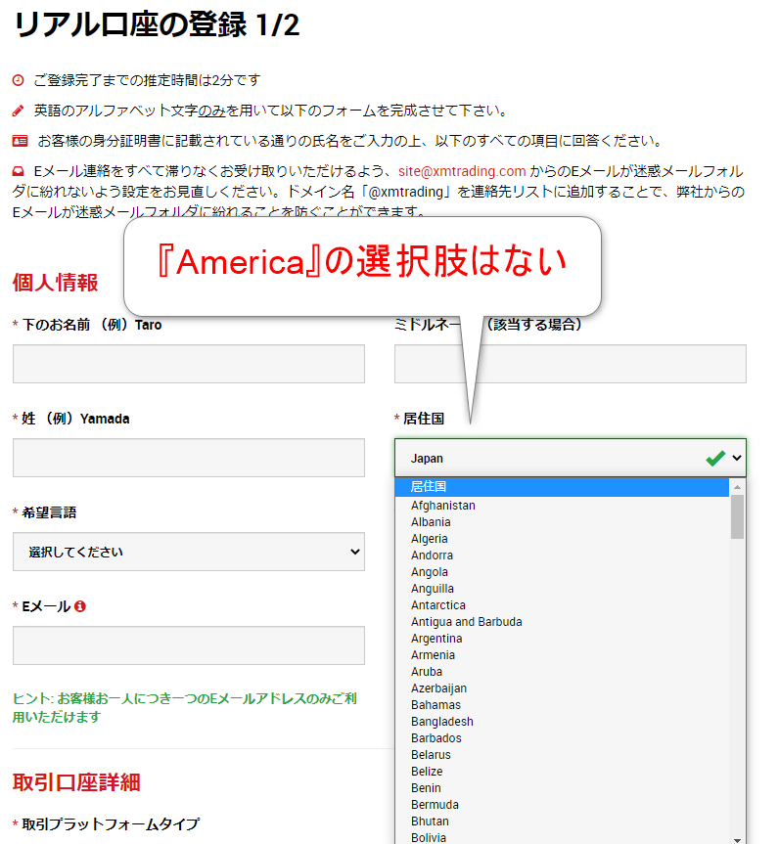Open the 居住国 dropdown showing Japan
Viewport: 779px width, 844px height.
[570, 458]
